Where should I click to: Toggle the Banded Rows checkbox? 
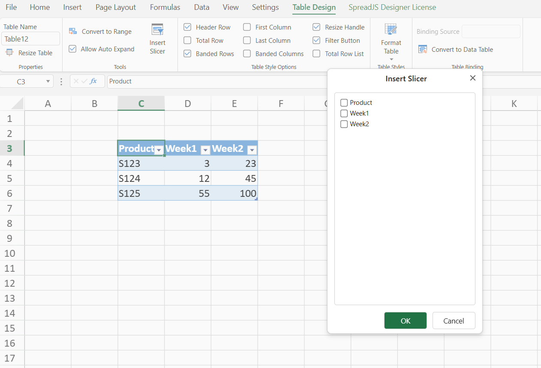click(187, 53)
